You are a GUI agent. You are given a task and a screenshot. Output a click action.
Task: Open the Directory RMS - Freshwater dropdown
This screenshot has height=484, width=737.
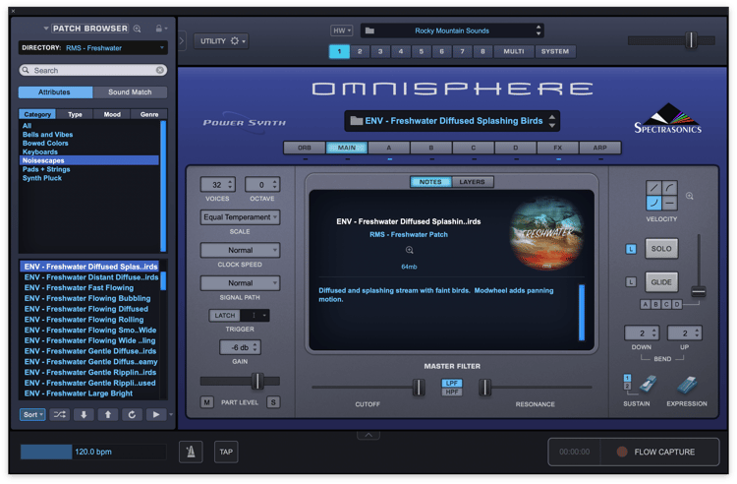(92, 48)
